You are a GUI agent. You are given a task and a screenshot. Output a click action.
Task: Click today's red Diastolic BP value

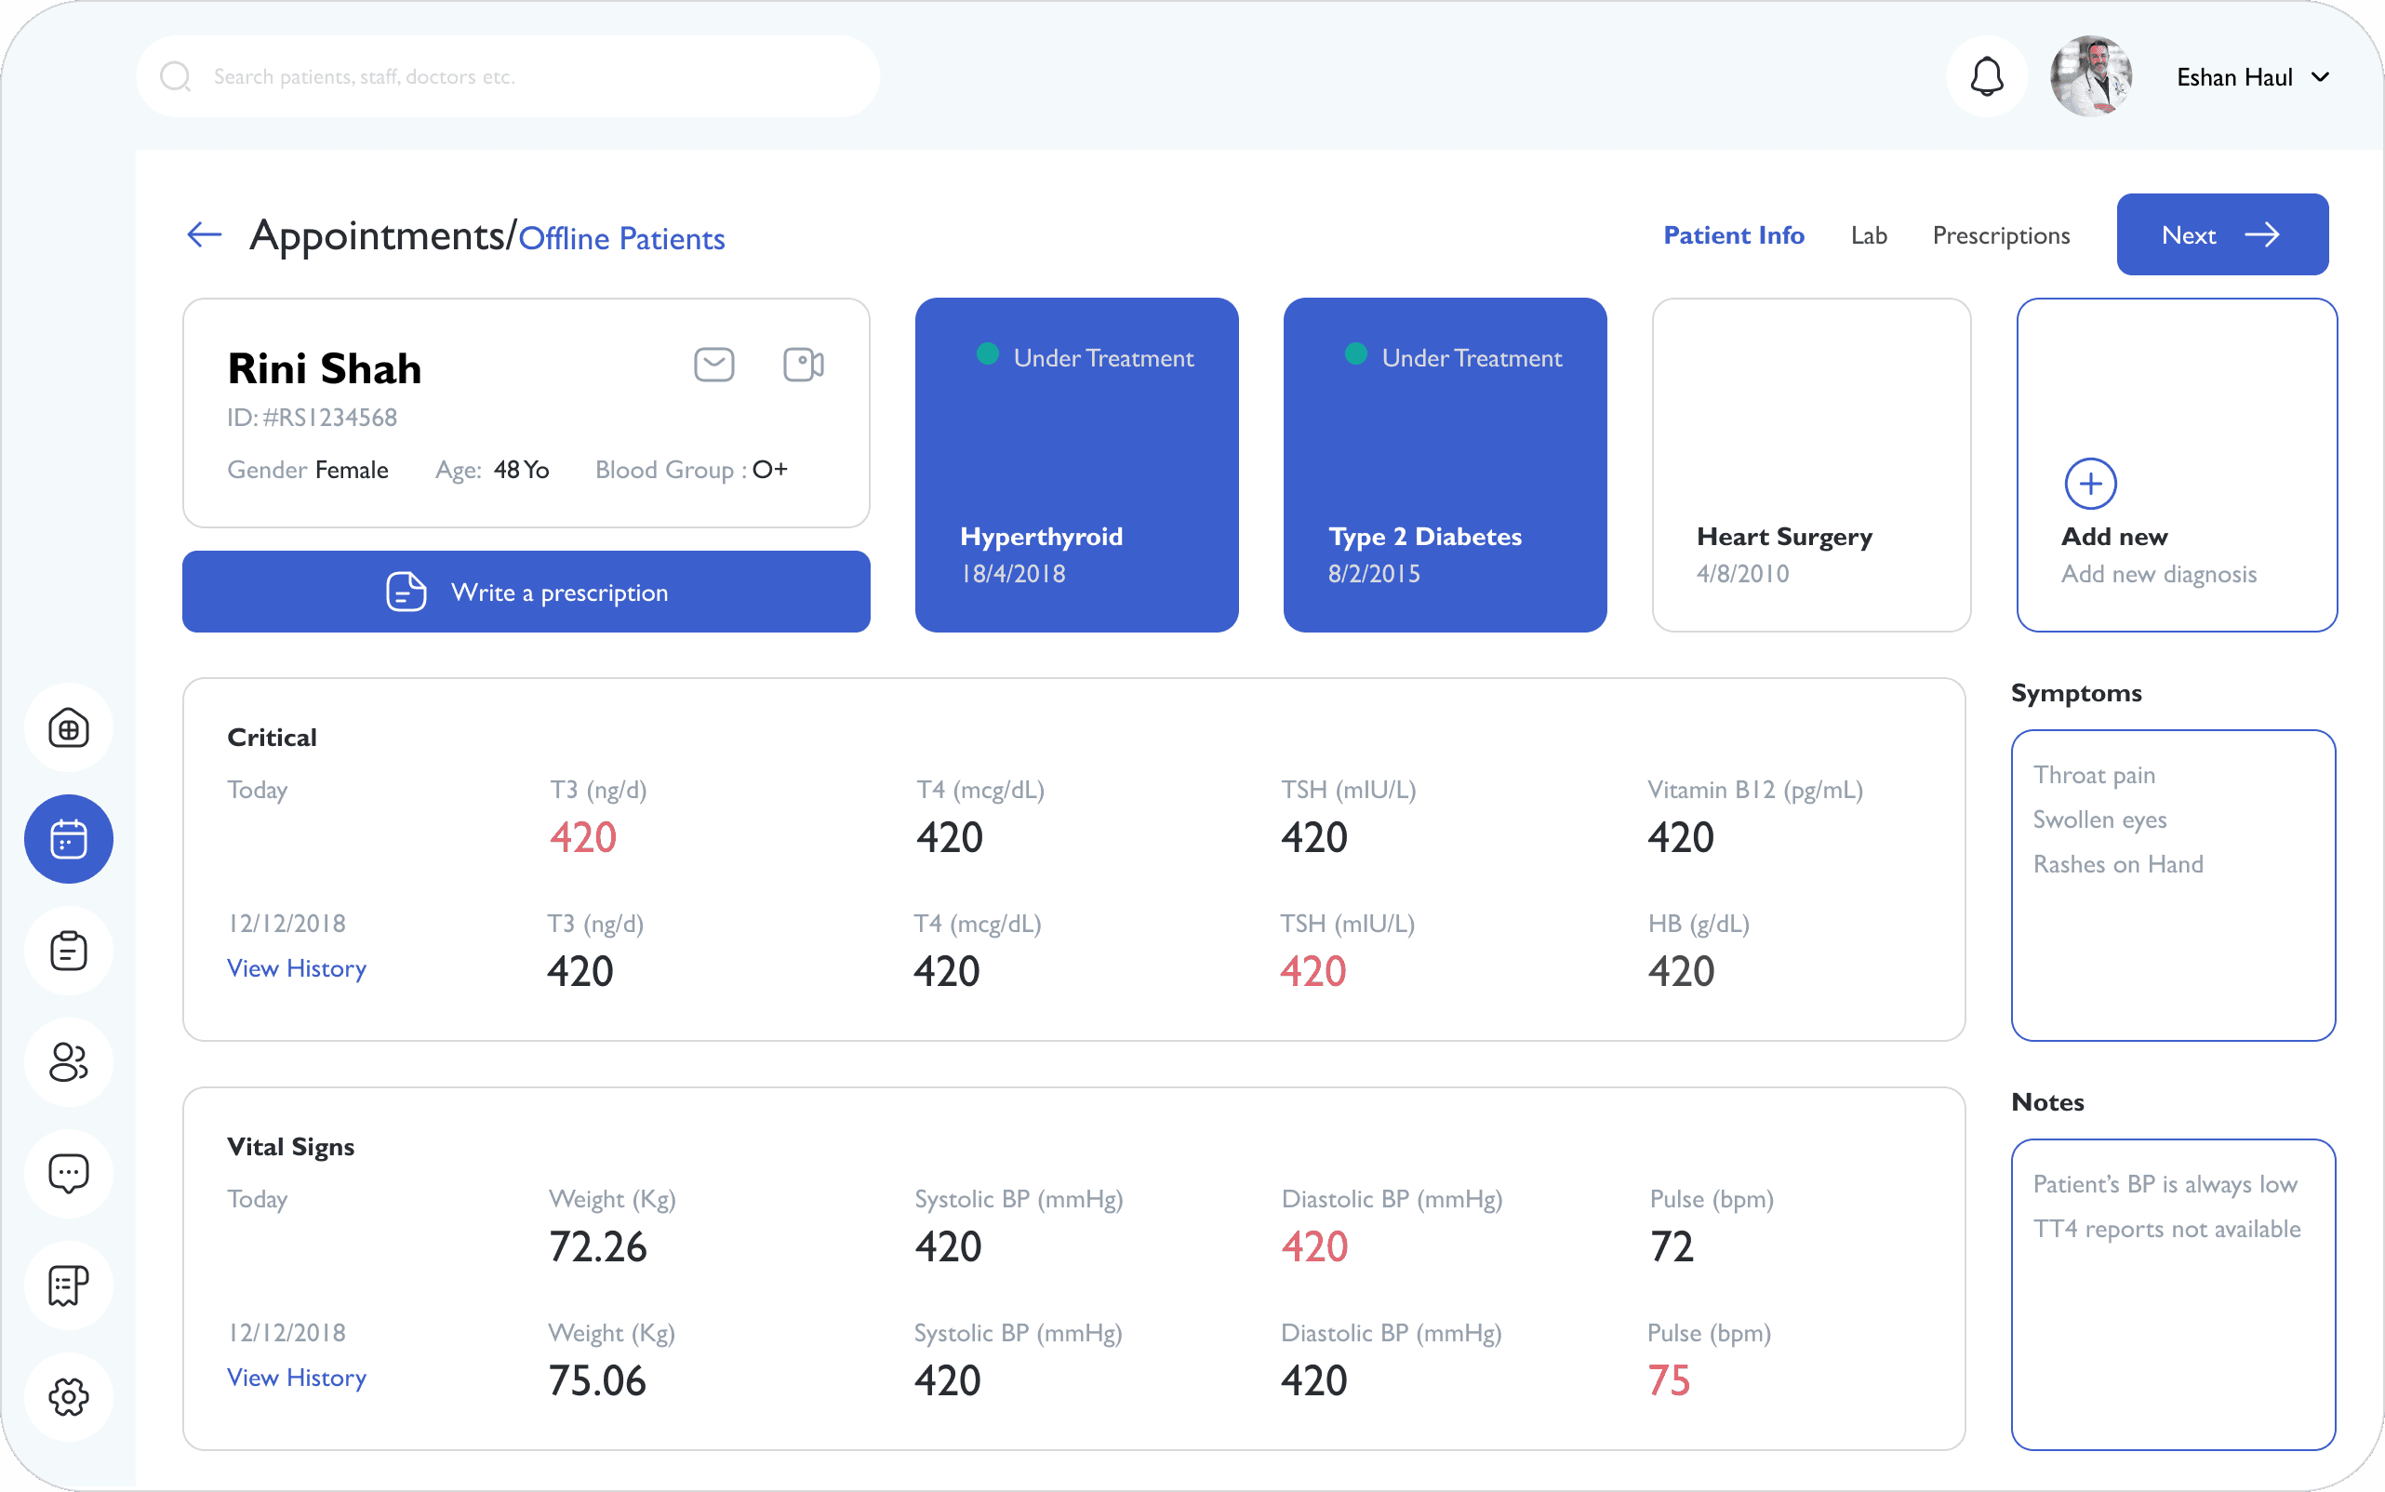pyautogui.click(x=1314, y=1247)
